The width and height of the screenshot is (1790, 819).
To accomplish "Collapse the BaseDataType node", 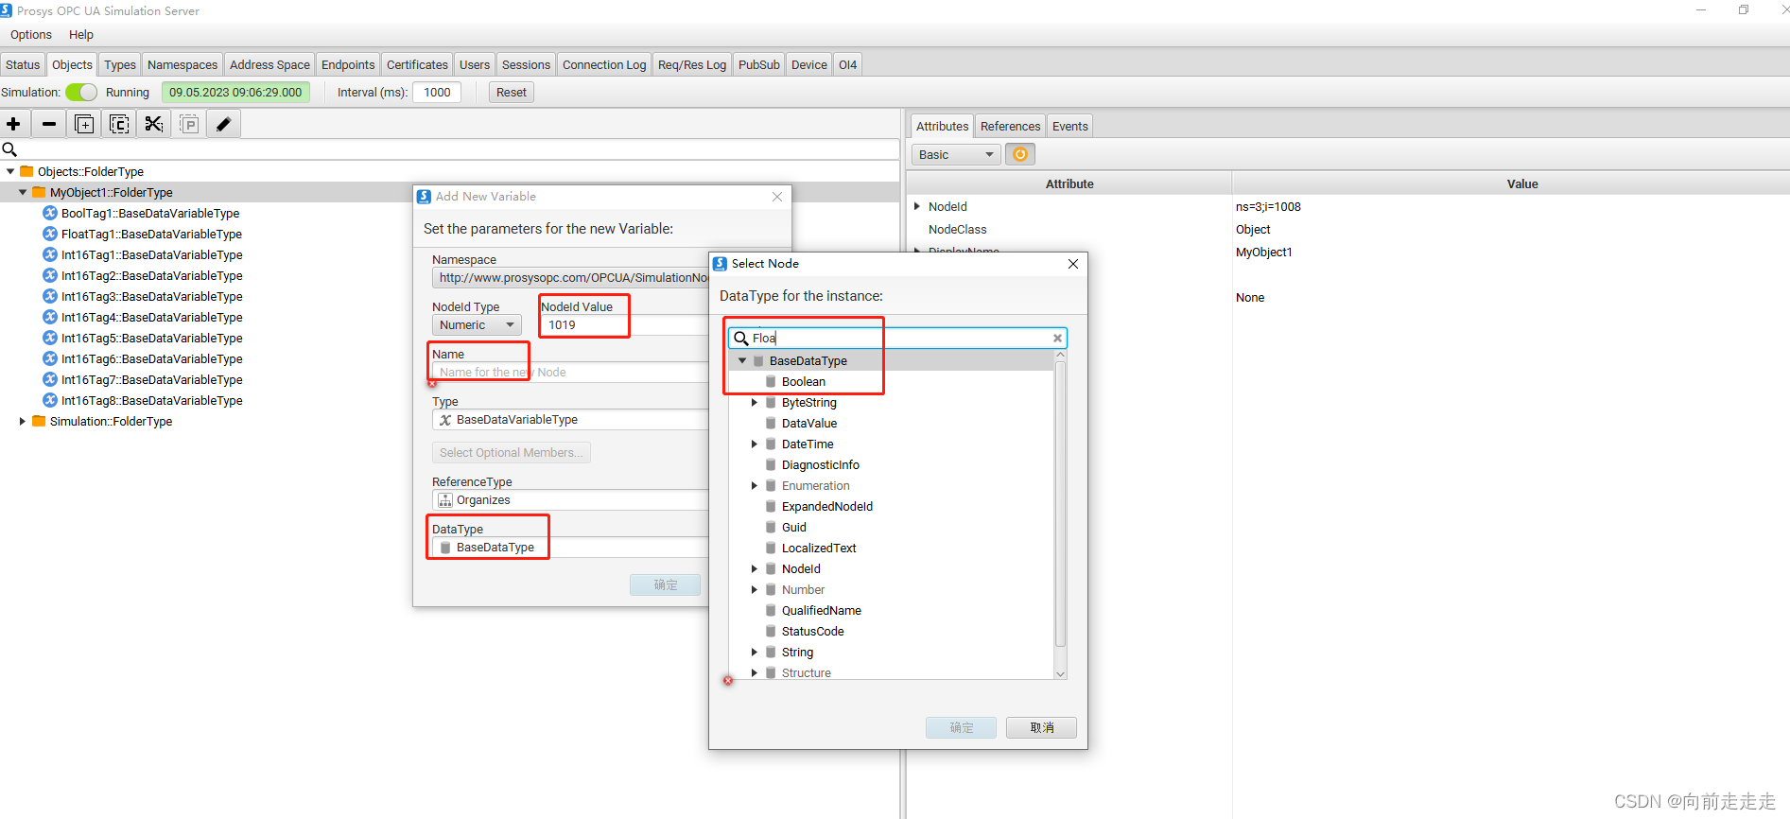I will click(742, 361).
